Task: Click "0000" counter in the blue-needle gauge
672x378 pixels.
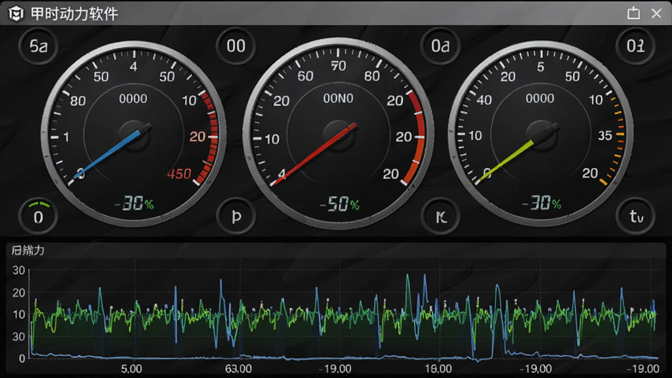Action: tap(133, 99)
